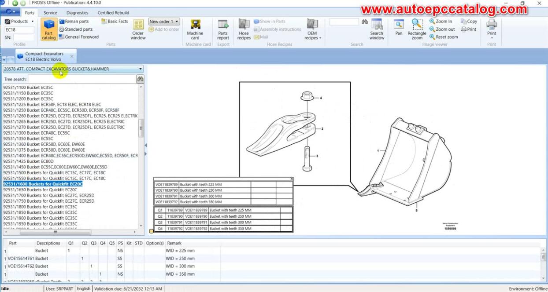
Task: Select 92531/1425 Bucket EC80D
Action: pyautogui.click(x=28, y=161)
